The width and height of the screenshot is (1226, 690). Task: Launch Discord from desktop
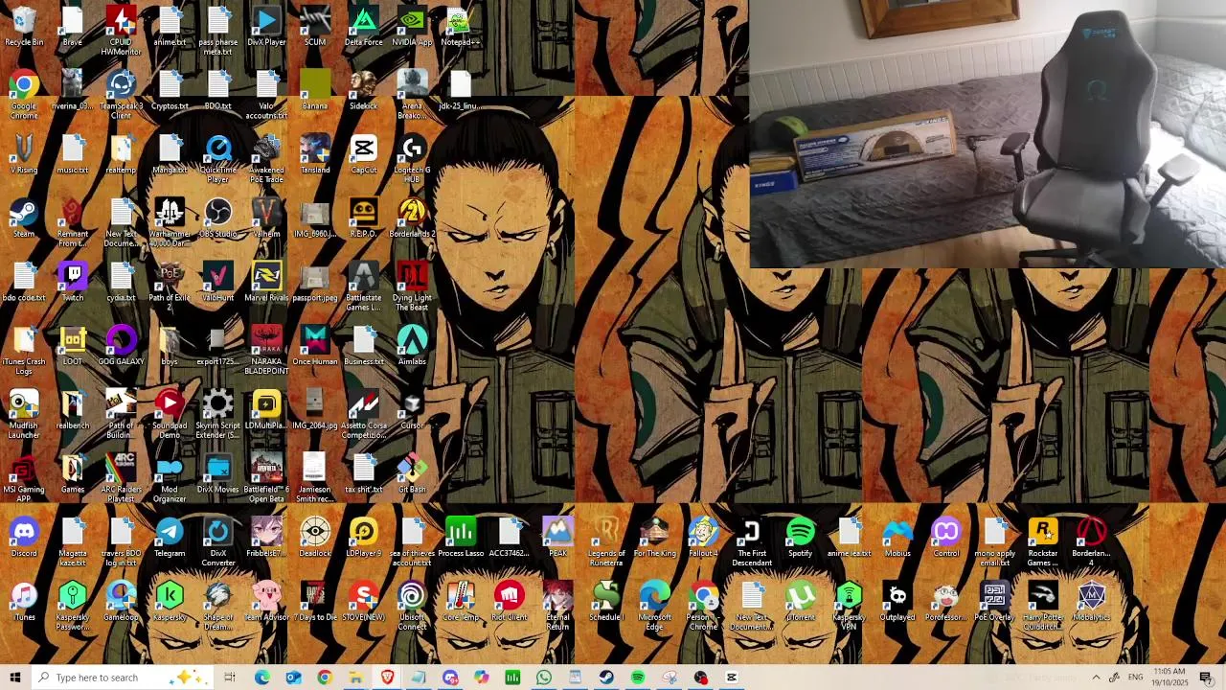point(24,539)
